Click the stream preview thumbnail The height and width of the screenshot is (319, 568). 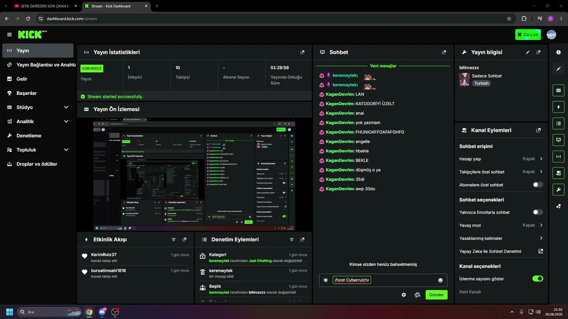tap(194, 174)
